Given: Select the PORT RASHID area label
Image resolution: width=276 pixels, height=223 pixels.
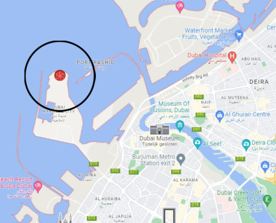Looking at the screenshot, I should [x=95, y=62].
